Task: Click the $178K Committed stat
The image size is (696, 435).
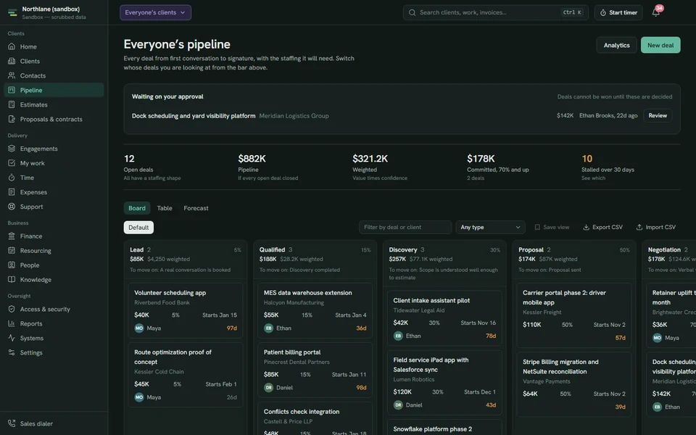Action: coord(498,167)
